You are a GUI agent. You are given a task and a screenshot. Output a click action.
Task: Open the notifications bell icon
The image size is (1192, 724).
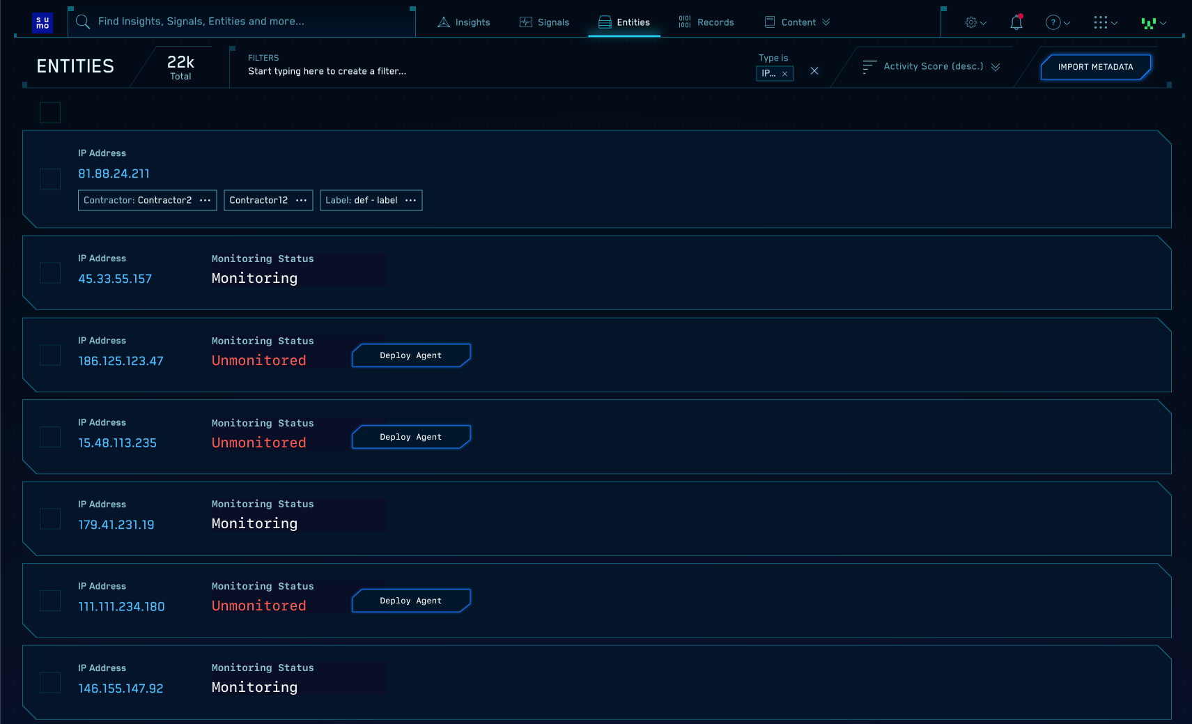pos(1015,22)
